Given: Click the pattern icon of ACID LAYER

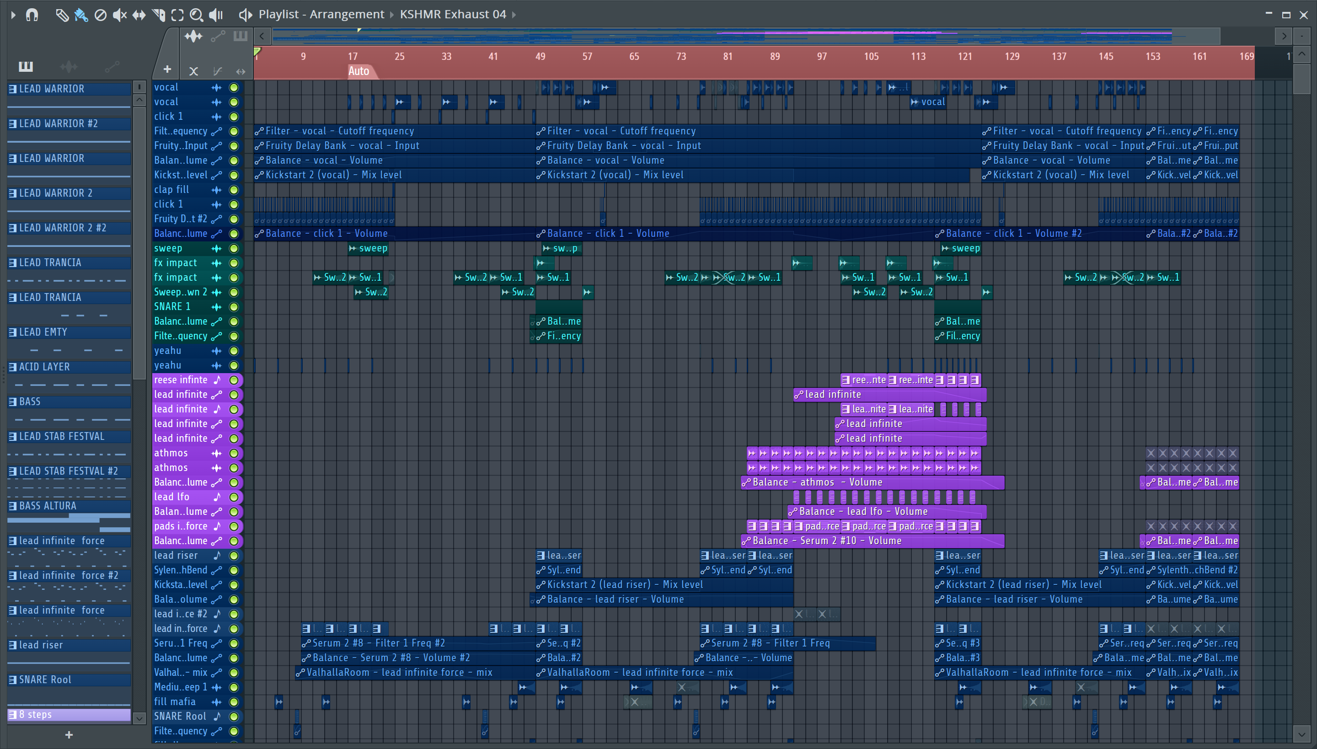Looking at the screenshot, I should [12, 367].
